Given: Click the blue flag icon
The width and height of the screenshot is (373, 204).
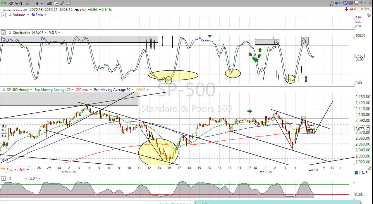Looking at the screenshot, I should point(336,4).
